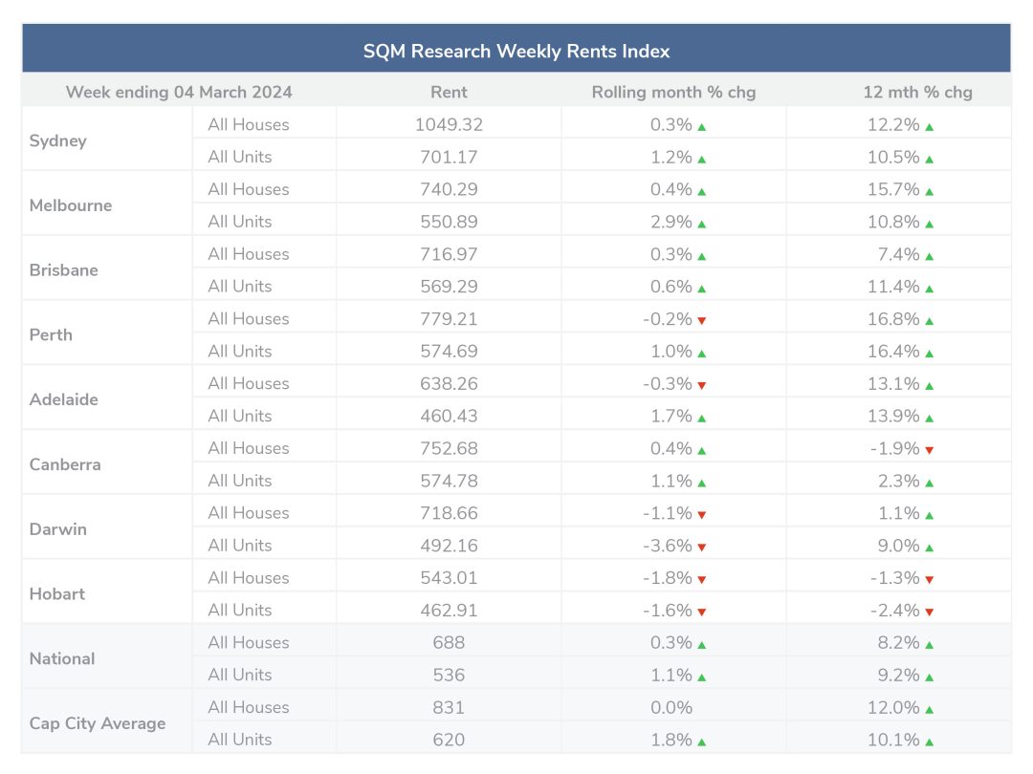The image size is (1033, 774).
Task: Click National houses rent 688
Action: 449,642
